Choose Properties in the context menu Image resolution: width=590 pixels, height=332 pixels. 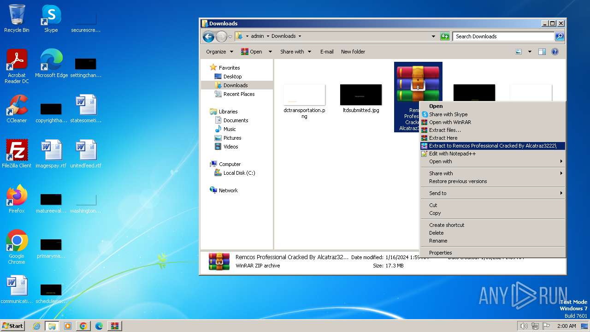(x=493, y=253)
